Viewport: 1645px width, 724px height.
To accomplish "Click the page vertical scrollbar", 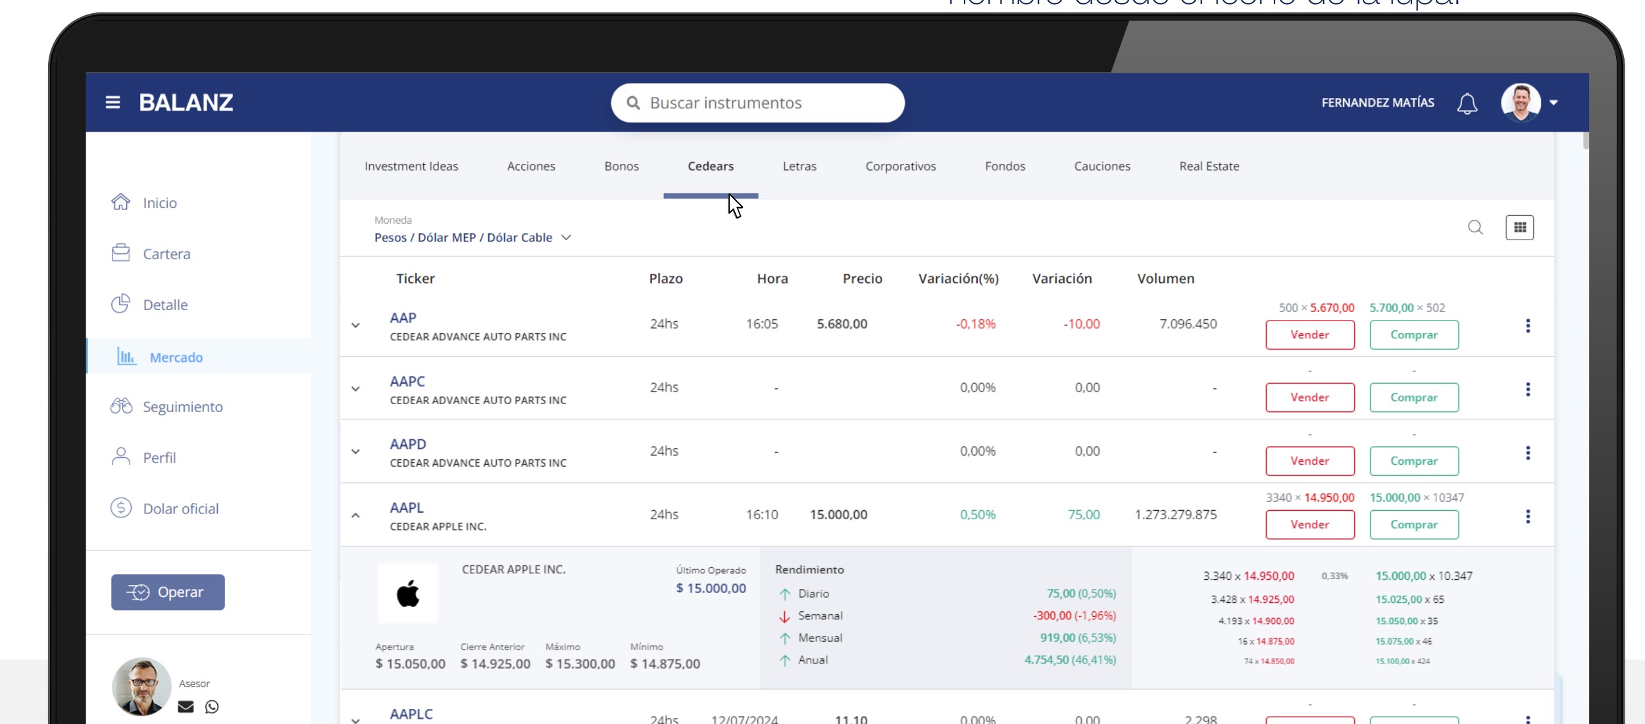I will [1585, 141].
